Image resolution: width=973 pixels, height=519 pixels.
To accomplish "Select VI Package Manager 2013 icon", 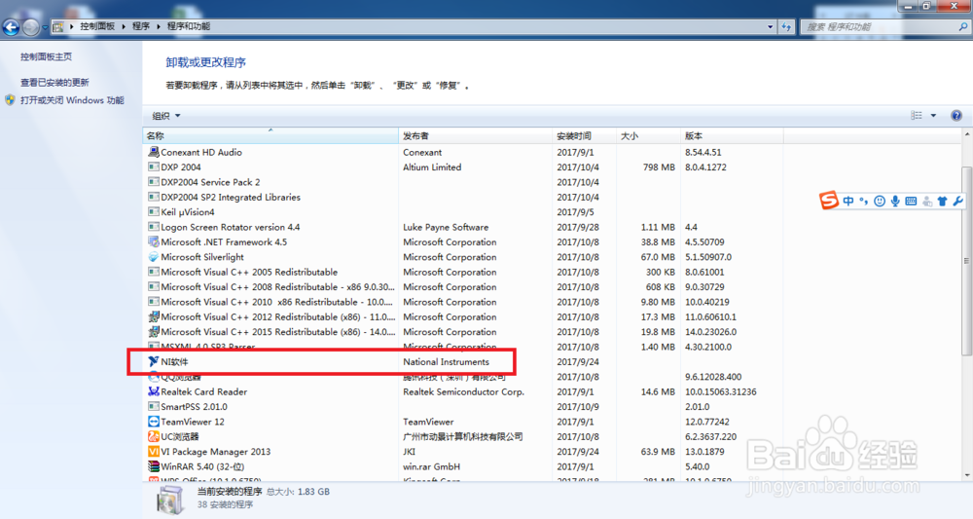I will pos(154,452).
